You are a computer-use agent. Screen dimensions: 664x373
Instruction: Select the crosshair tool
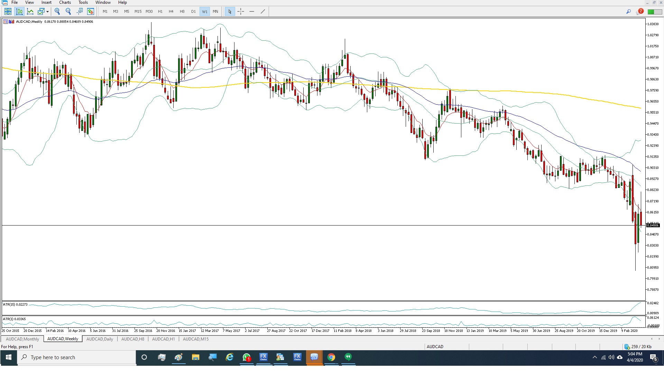(241, 11)
